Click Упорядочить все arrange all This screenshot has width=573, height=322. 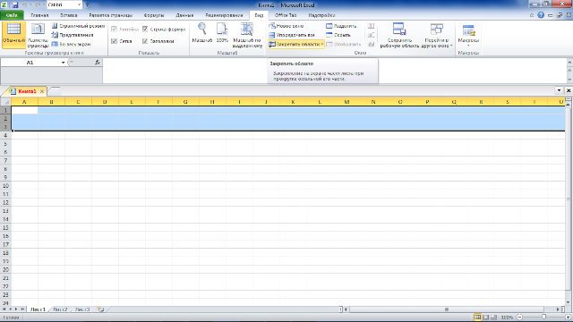coord(292,35)
